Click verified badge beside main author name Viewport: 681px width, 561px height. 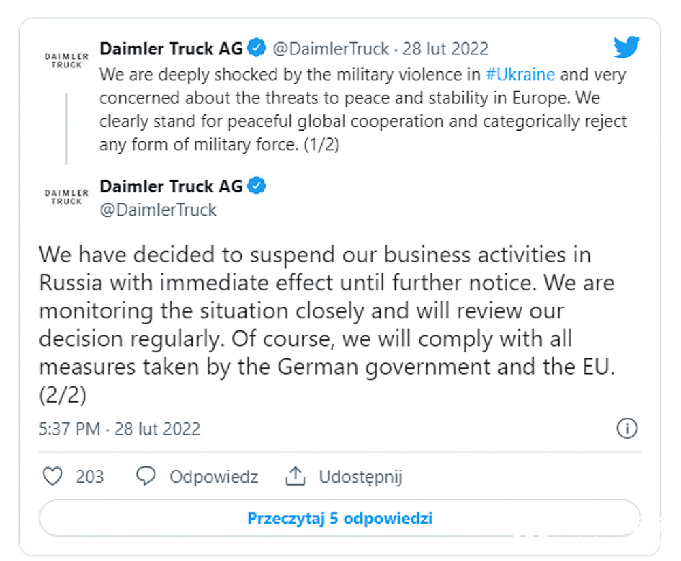pos(256,186)
